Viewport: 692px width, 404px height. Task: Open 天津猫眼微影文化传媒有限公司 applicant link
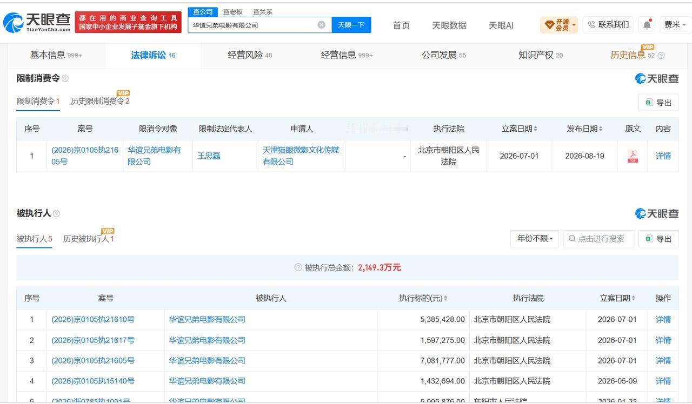[x=301, y=156]
